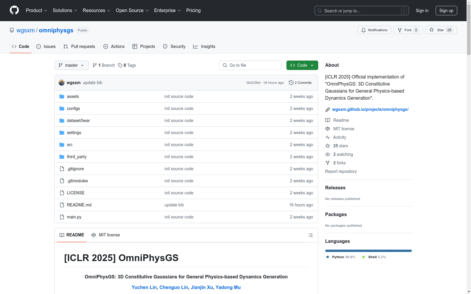The height and width of the screenshot is (294, 471).
Task: Open the master branch selector
Action: (x=72, y=65)
